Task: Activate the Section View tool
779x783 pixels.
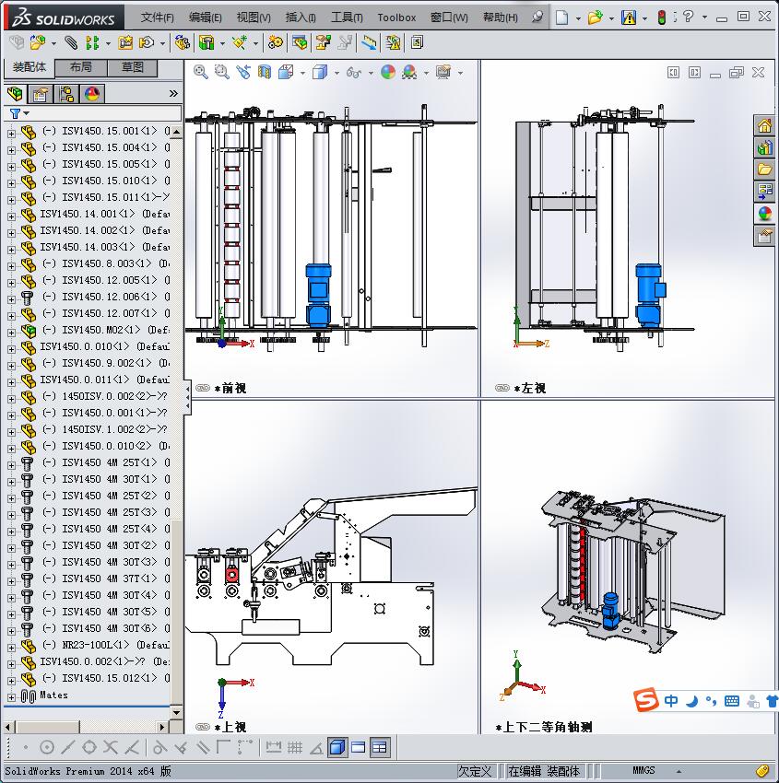Action: (265, 73)
